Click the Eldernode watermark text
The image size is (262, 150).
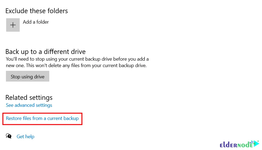[x=236, y=145]
